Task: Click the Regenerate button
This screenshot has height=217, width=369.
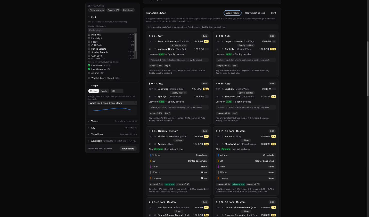Action: pos(128,149)
